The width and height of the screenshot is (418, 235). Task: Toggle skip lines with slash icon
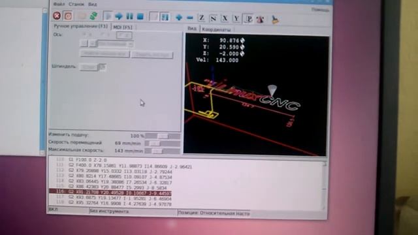(x=153, y=17)
